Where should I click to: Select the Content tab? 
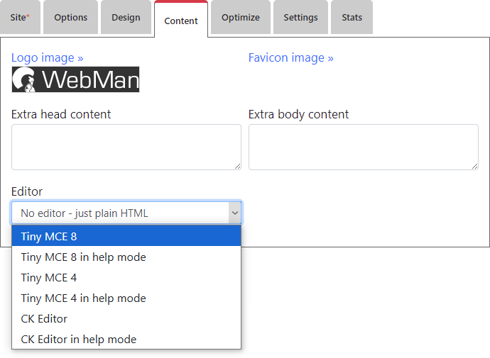click(181, 19)
